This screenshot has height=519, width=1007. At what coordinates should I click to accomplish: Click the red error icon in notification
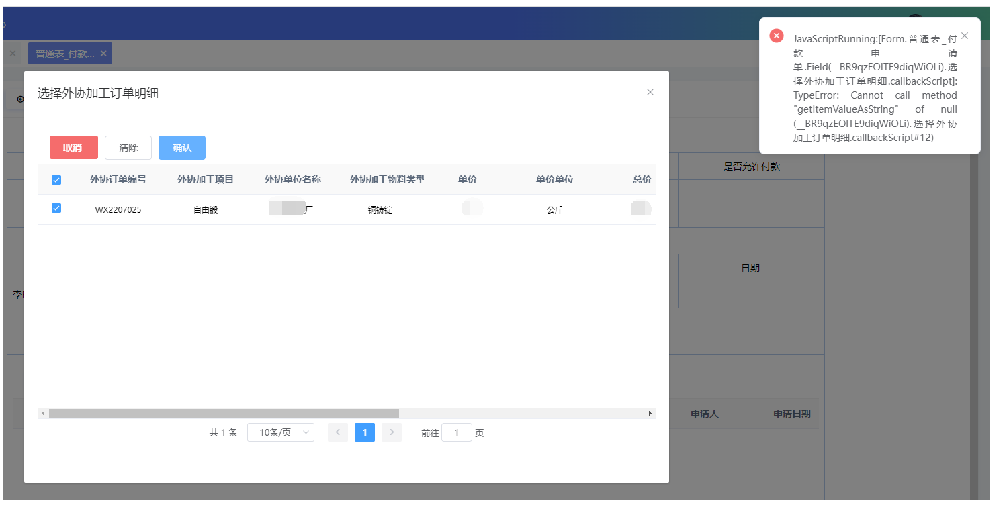point(777,36)
